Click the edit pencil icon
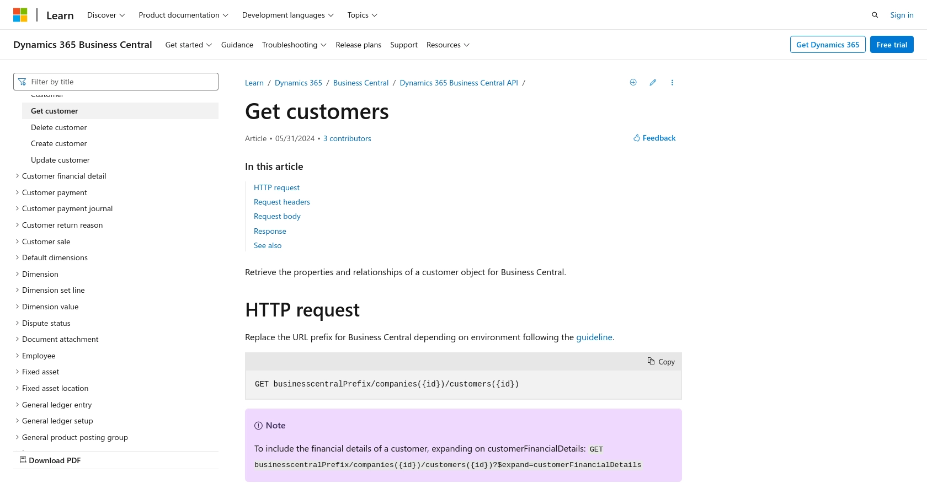This screenshot has width=927, height=483. tap(653, 83)
